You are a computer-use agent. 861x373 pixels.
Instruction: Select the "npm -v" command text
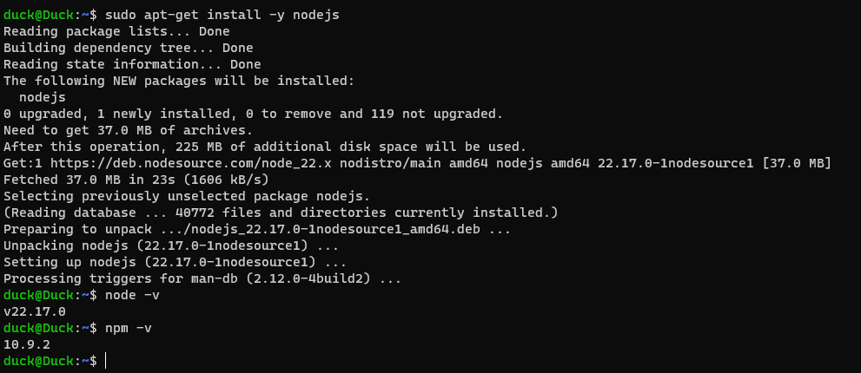tap(128, 328)
